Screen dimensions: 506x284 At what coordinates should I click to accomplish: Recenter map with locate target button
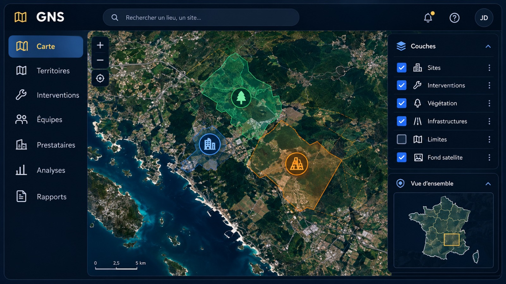click(100, 78)
